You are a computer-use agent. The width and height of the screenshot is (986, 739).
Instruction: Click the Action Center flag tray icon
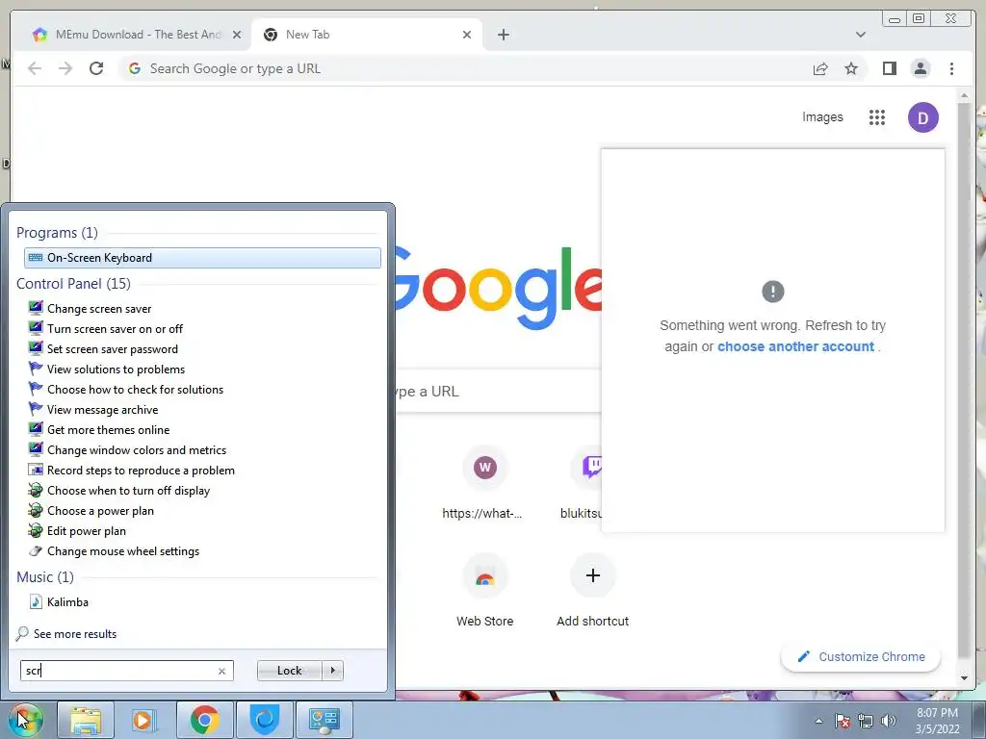click(842, 721)
